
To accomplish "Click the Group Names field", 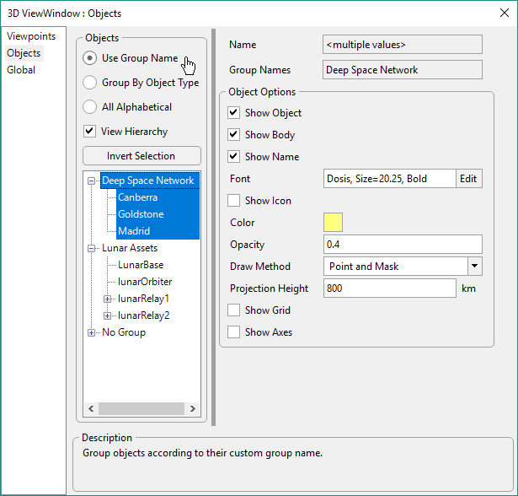I will [403, 70].
